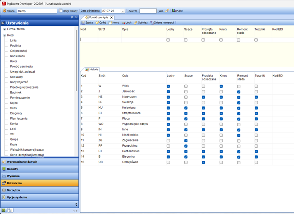Click the Opis cell 'Beztlenowiec'

coord(131,151)
